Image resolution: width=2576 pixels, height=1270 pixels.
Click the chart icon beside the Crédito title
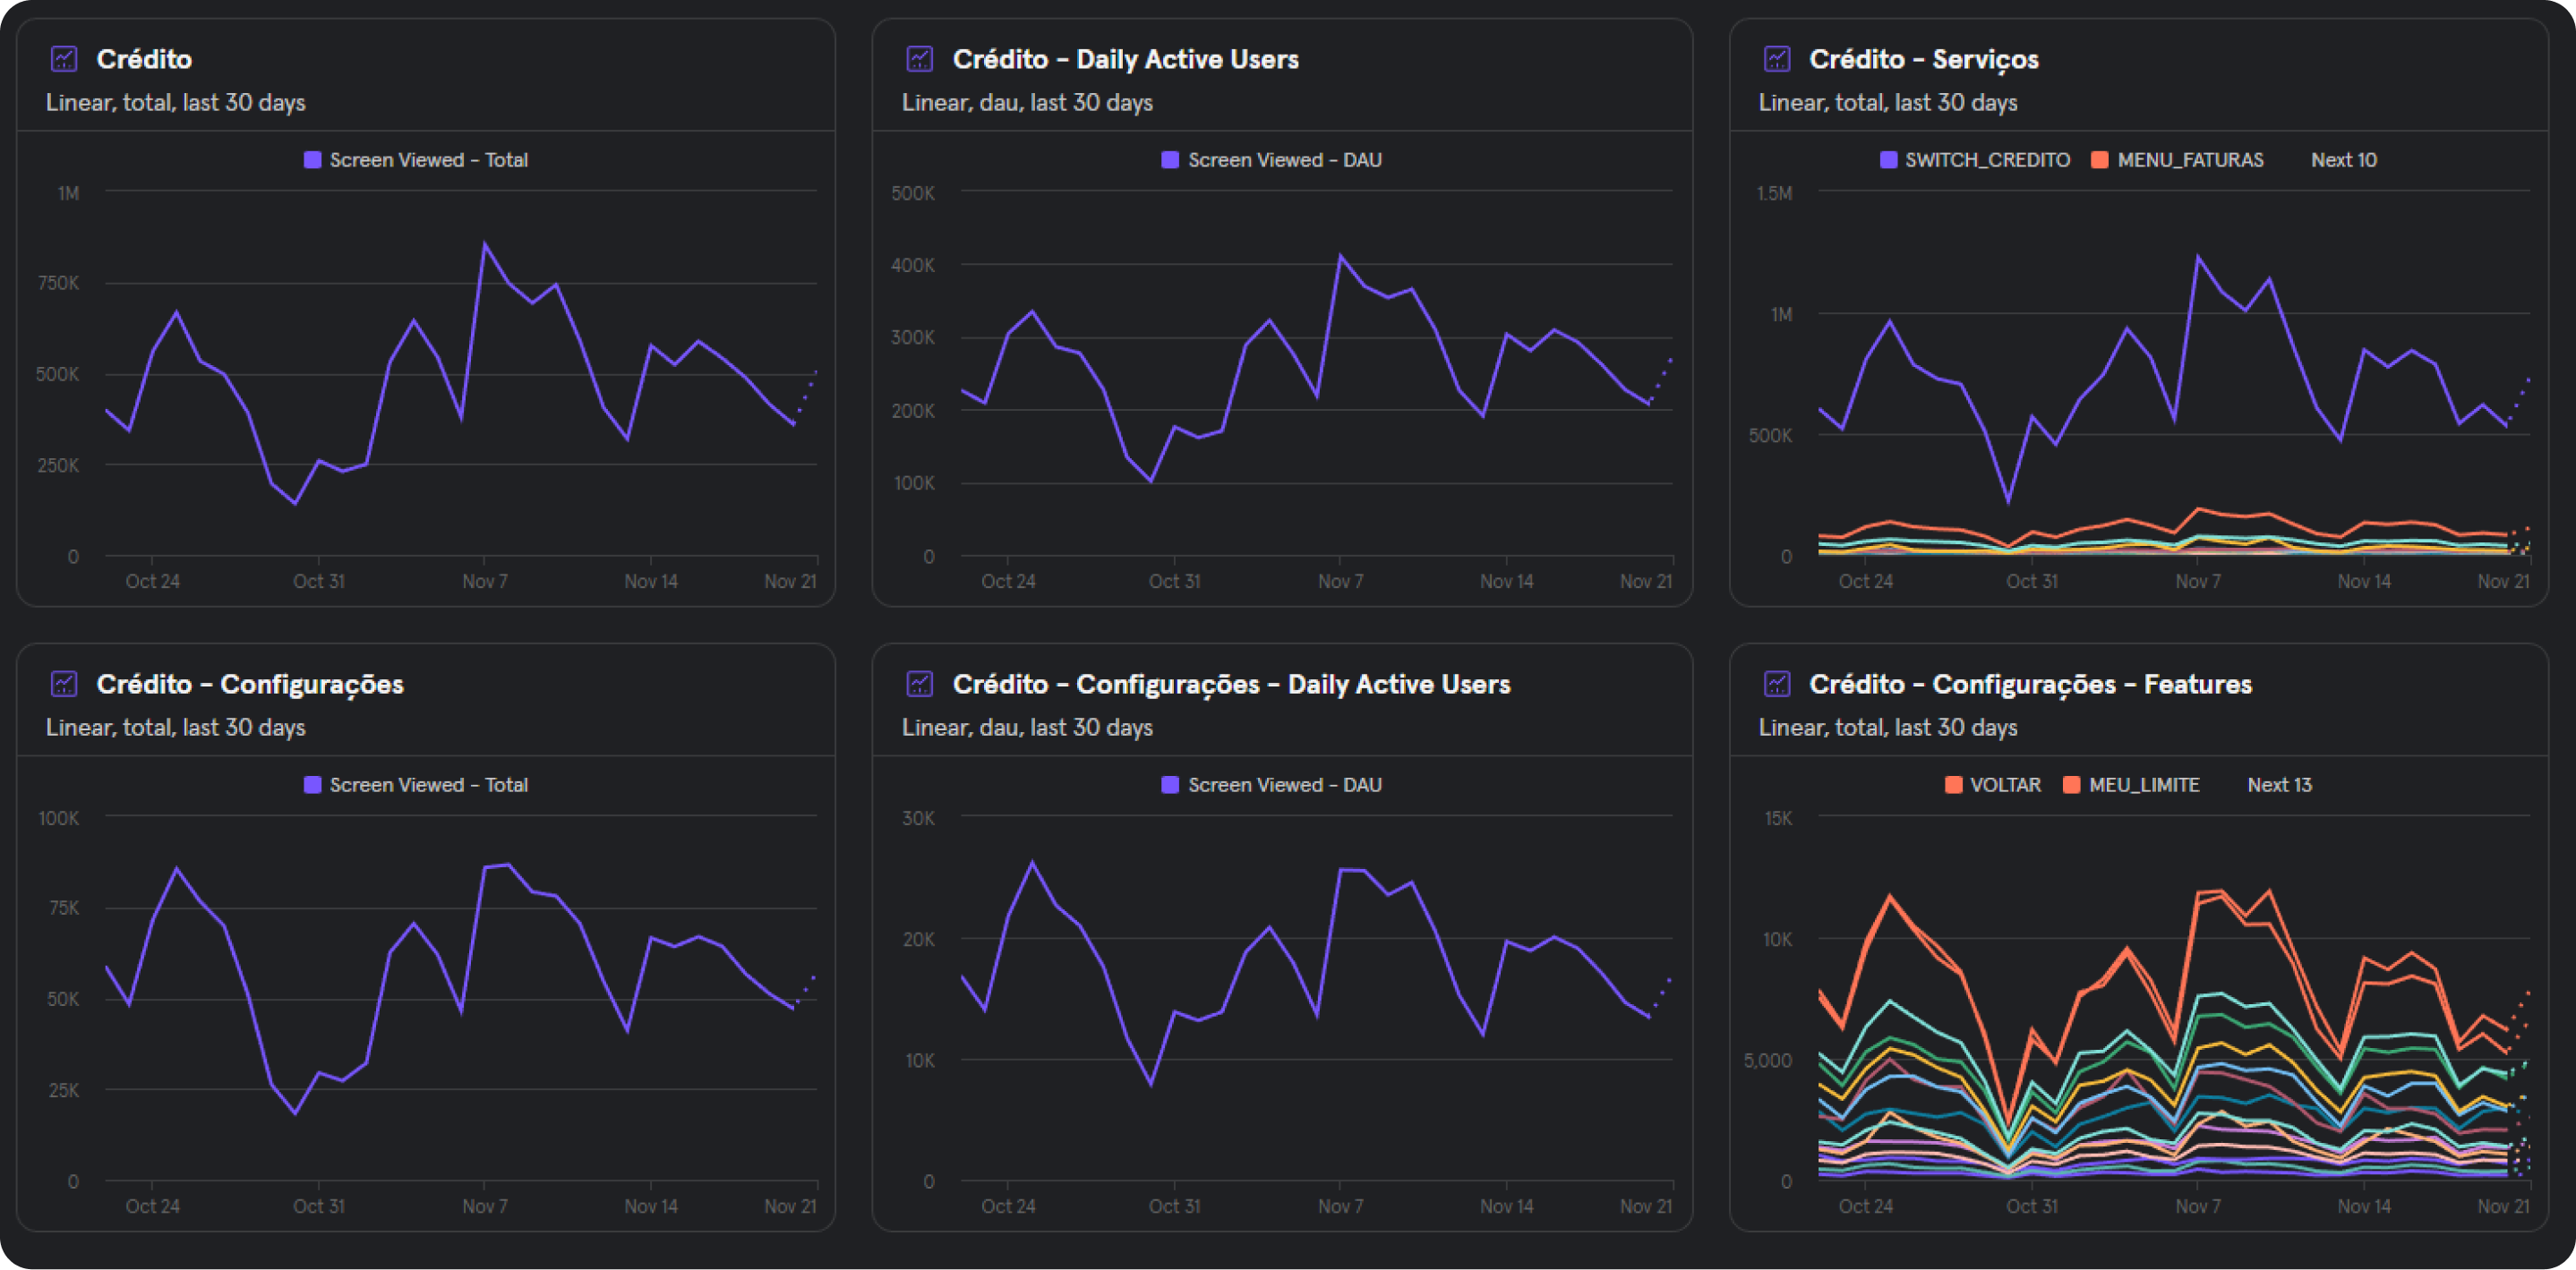[x=64, y=59]
